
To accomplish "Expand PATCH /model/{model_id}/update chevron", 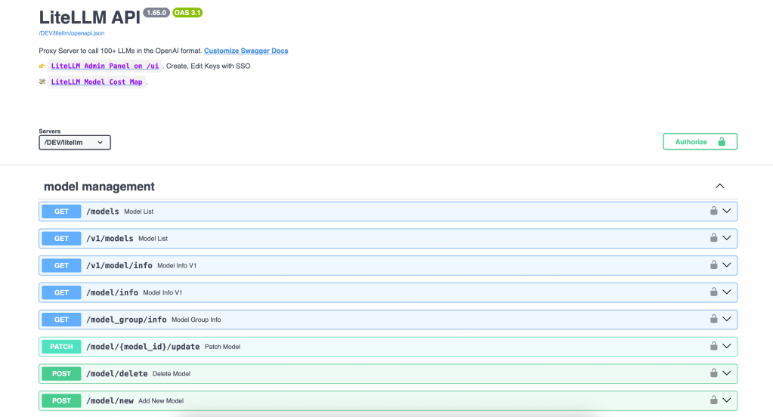I will point(727,346).
